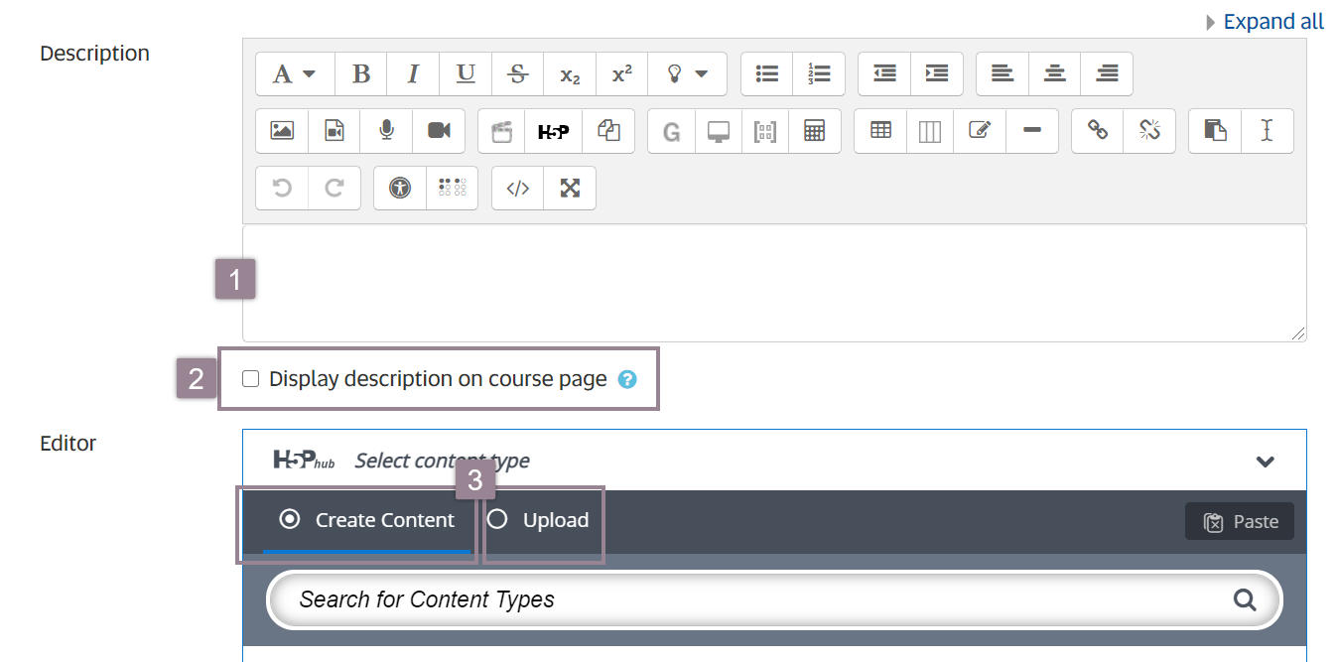The width and height of the screenshot is (1337, 662).
Task: Open the paragraph styles dropdown
Action: tap(295, 74)
